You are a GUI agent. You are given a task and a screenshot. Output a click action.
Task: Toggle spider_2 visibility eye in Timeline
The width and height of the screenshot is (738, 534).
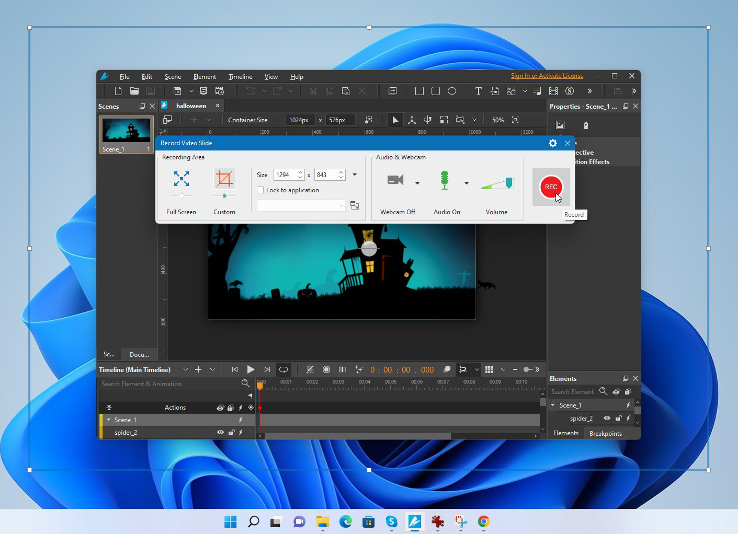point(220,433)
